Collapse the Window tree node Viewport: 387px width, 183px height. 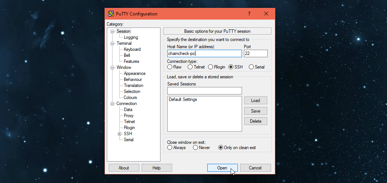(x=113, y=67)
